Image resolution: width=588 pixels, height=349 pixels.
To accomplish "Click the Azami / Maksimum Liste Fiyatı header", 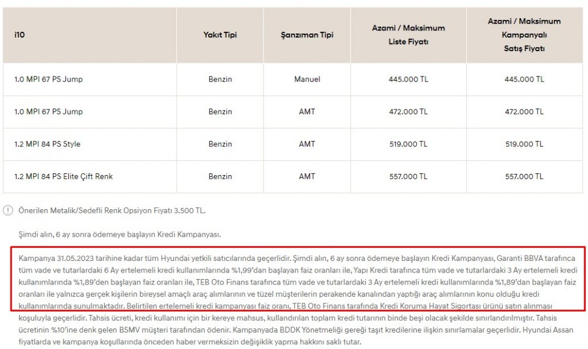I will 409,35.
